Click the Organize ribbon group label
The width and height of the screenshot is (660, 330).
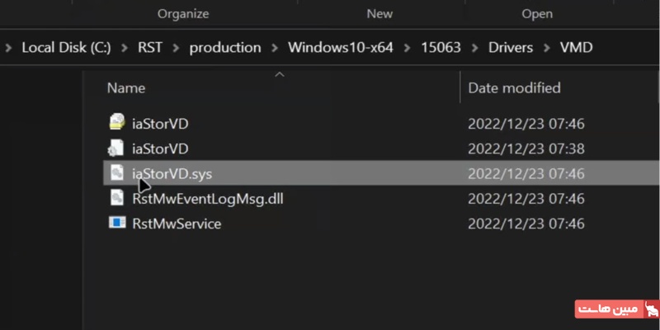click(x=183, y=14)
